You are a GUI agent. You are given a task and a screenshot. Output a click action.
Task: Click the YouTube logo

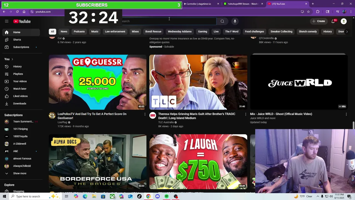tap(22, 21)
